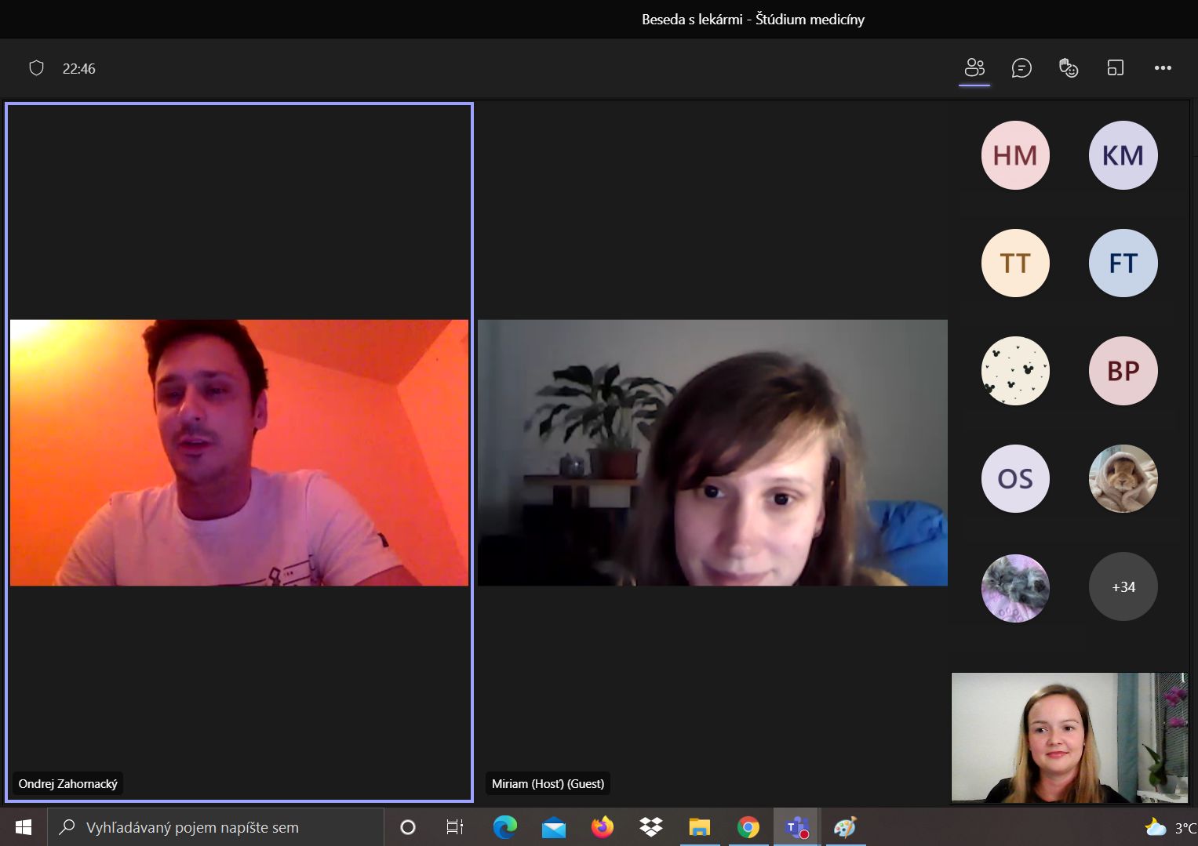Select HM participant avatar
1198x846 pixels.
click(x=1015, y=155)
